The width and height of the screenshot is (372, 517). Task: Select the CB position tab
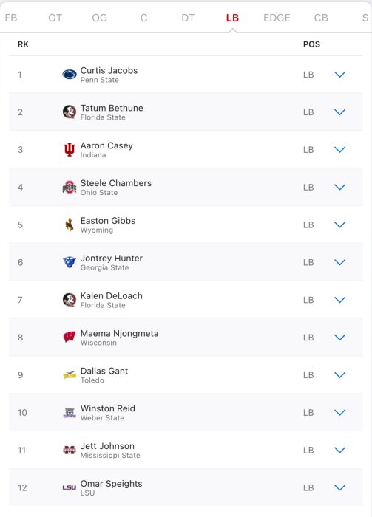[x=321, y=18]
